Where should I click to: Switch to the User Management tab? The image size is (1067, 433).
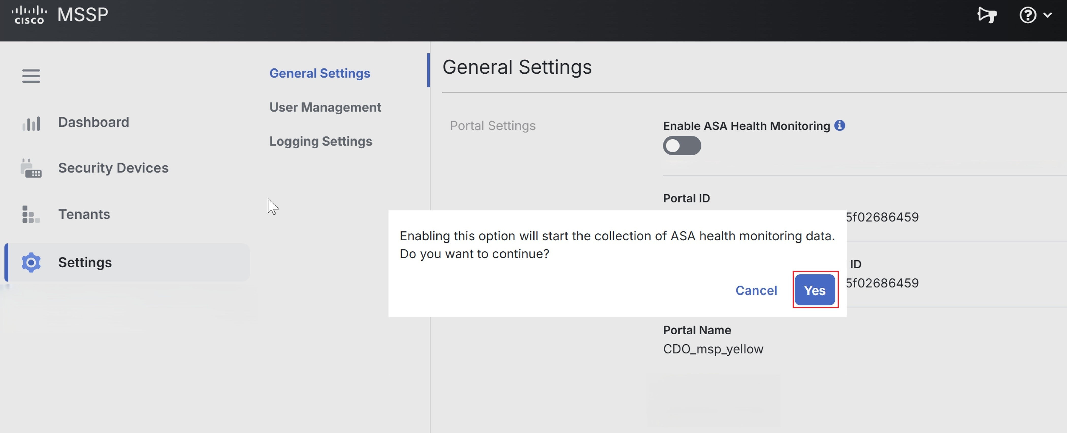[x=325, y=107]
